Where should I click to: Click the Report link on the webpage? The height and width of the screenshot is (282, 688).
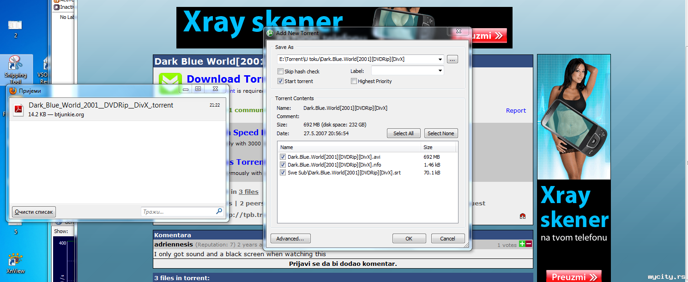[x=516, y=110]
